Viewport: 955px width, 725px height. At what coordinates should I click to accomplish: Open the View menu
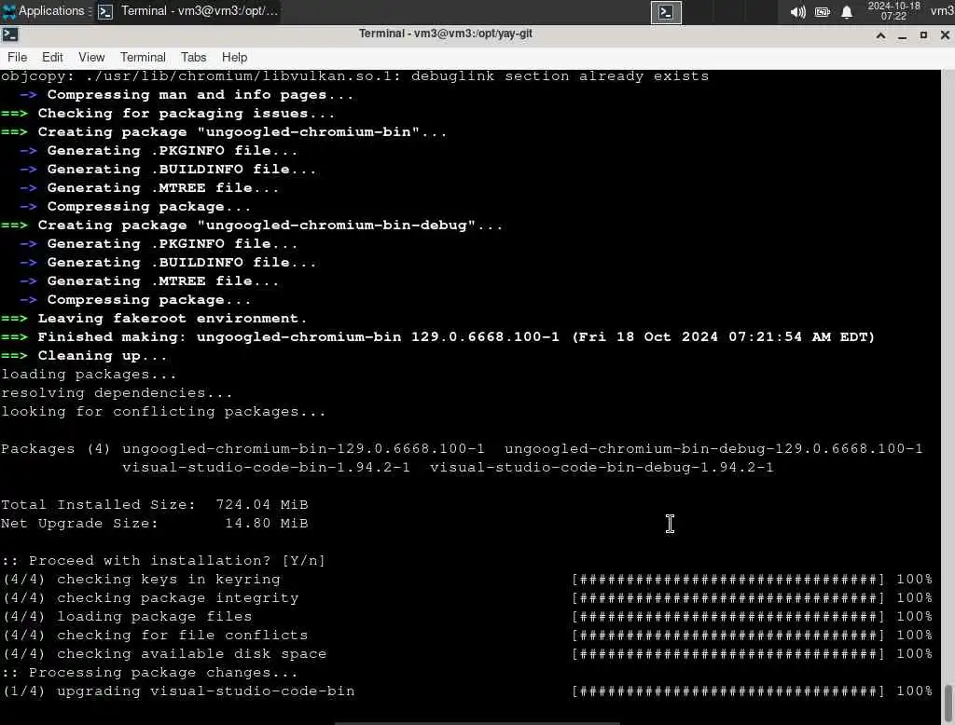click(x=91, y=57)
